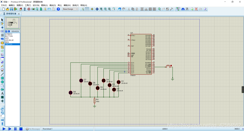Open 帮助(H) menu

[84, 5]
